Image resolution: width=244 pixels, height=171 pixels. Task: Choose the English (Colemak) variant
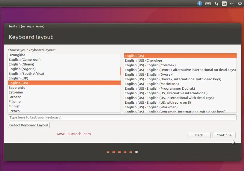180,65
